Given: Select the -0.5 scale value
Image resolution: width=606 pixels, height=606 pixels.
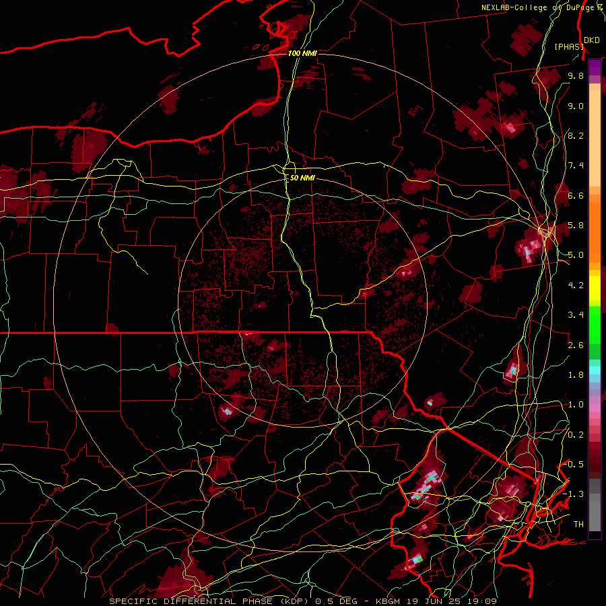Looking at the screenshot, I should pos(573,465).
